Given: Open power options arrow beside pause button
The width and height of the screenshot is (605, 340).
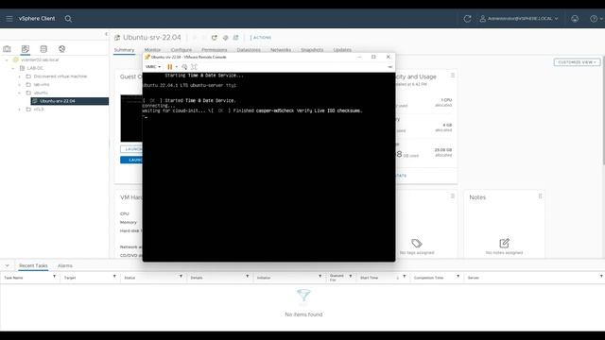Looking at the screenshot, I should pyautogui.click(x=177, y=67).
